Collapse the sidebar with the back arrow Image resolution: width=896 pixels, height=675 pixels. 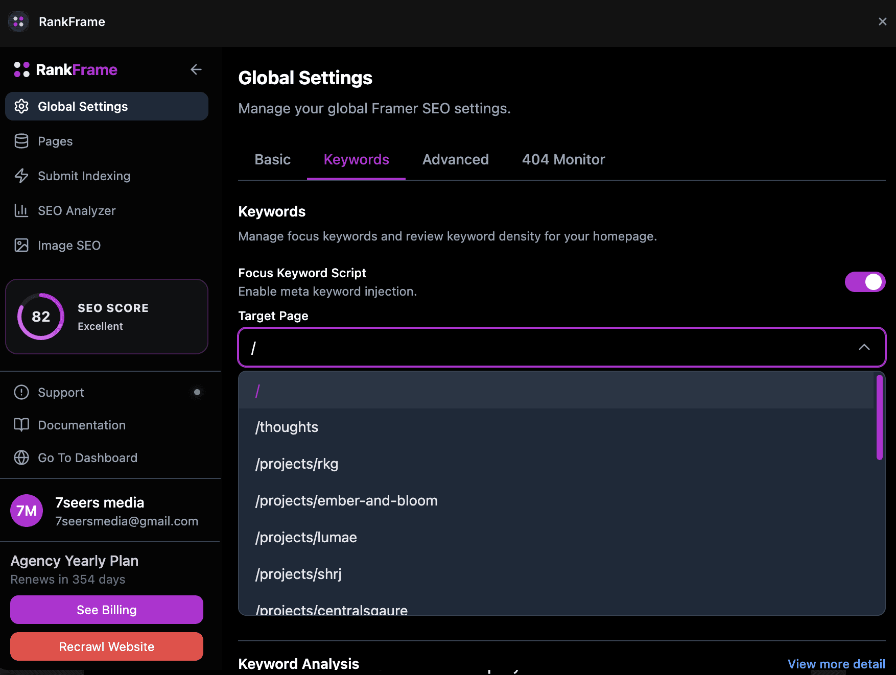pos(196,69)
